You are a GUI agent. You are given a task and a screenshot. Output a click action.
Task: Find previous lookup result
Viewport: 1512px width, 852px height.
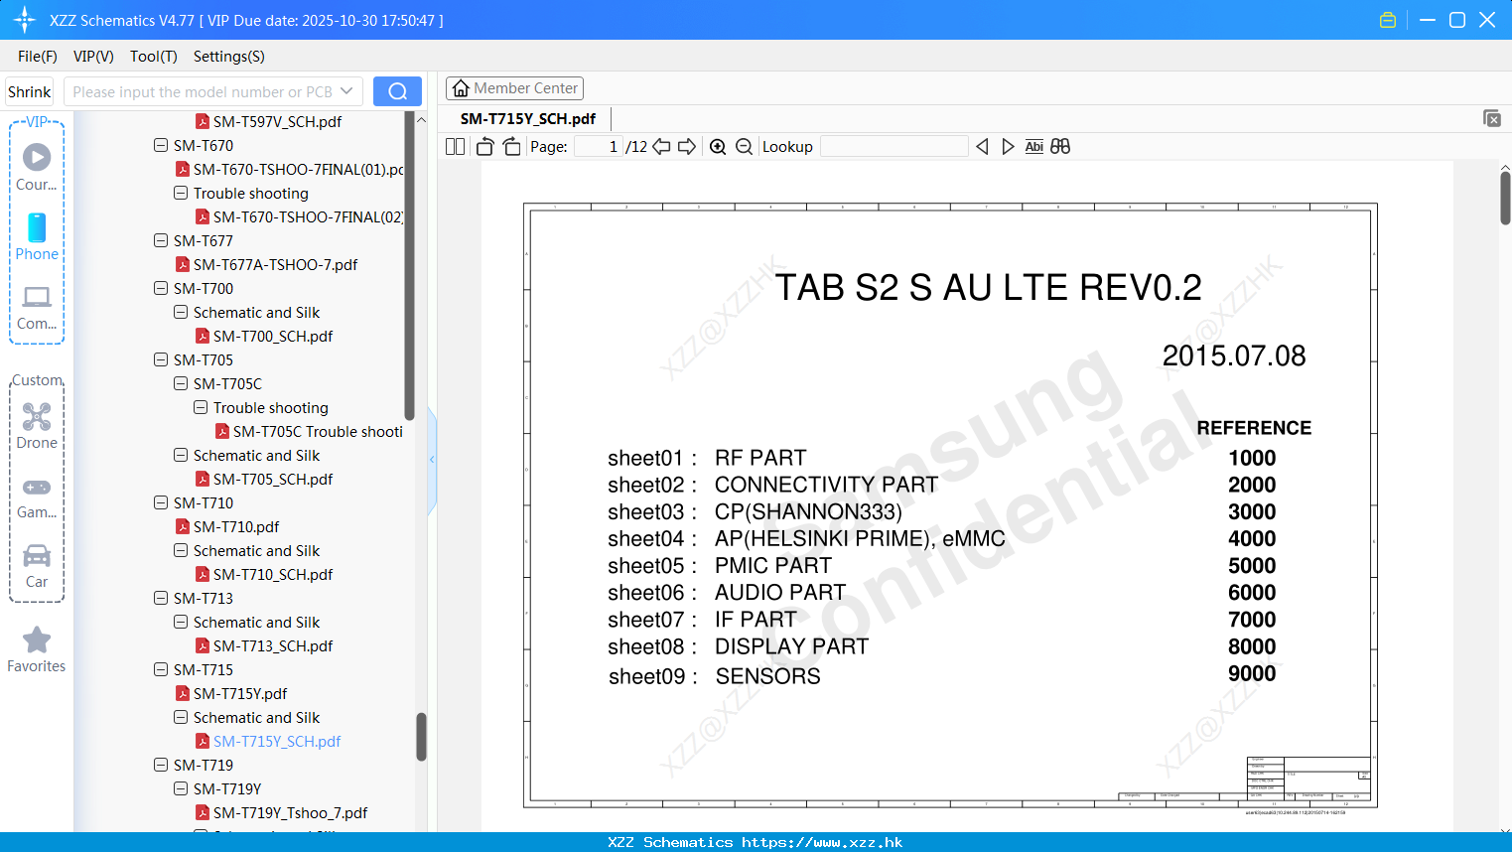(x=982, y=147)
